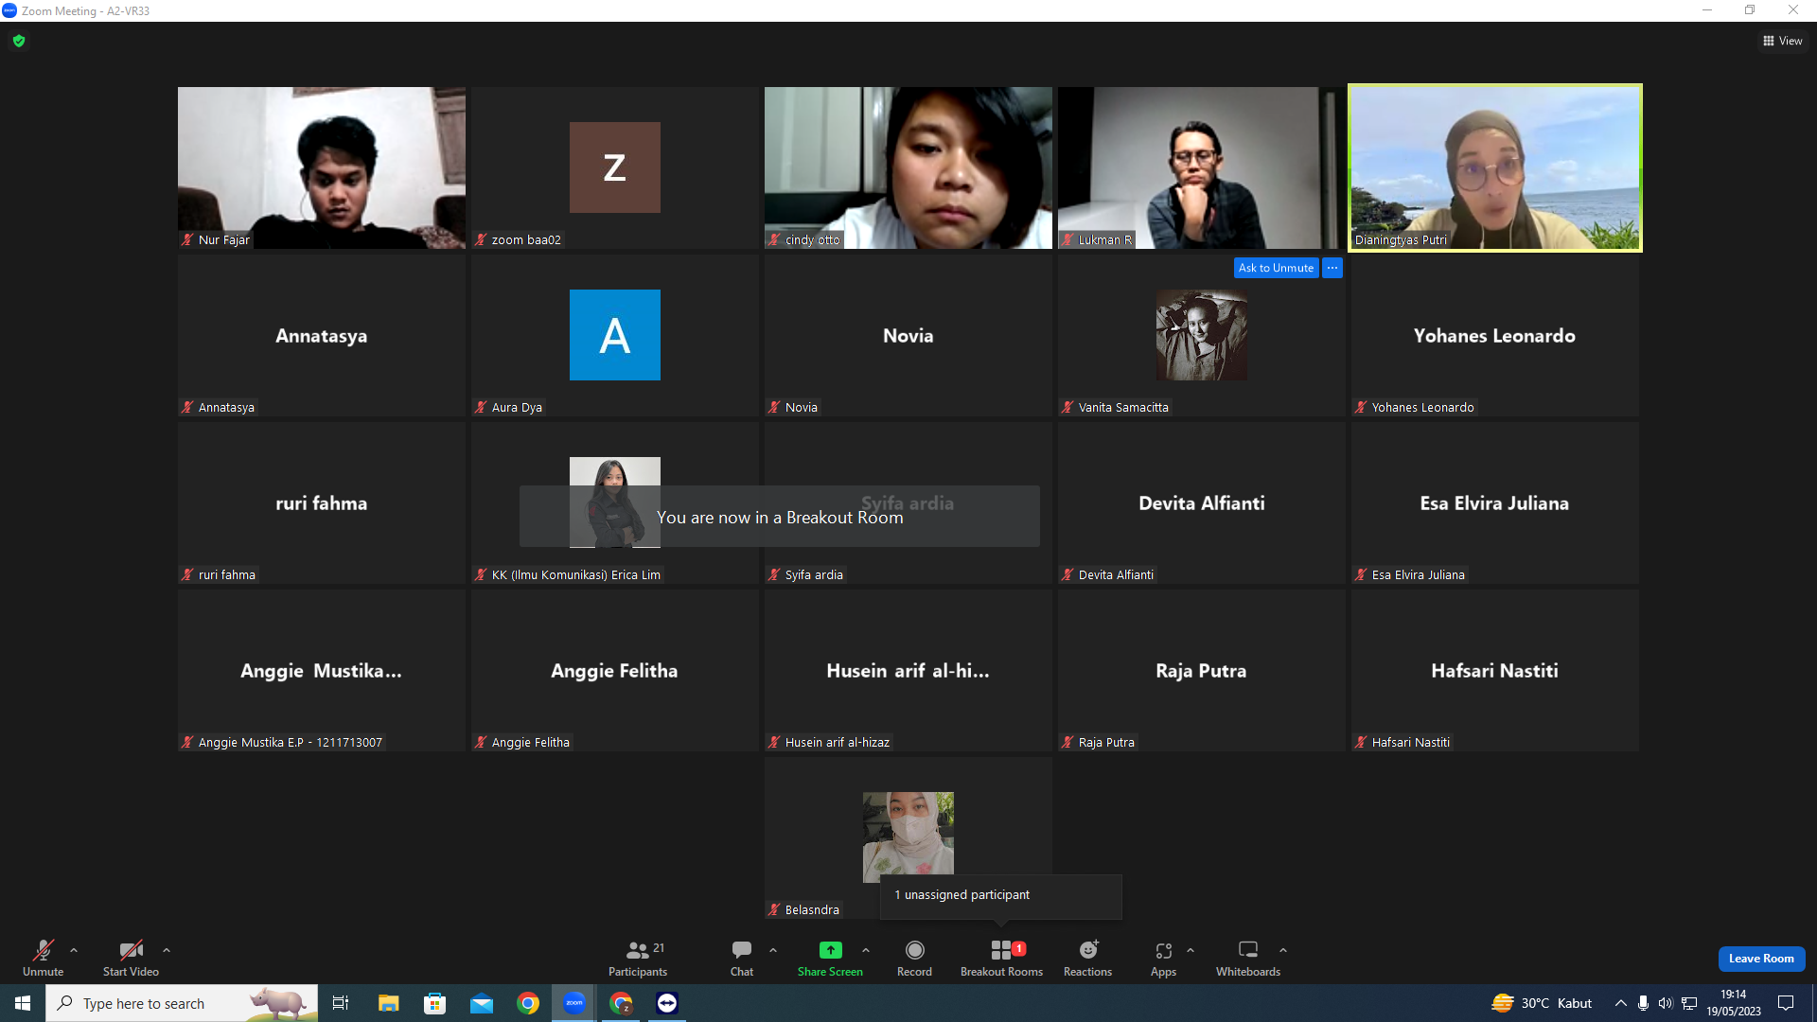Open the Windows notification center
Screen dimensions: 1817x1022
(x=1786, y=1003)
